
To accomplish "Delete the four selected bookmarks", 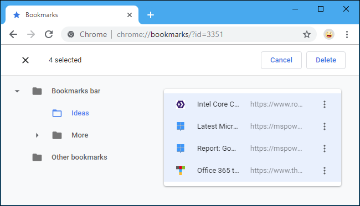I will 326,60.
